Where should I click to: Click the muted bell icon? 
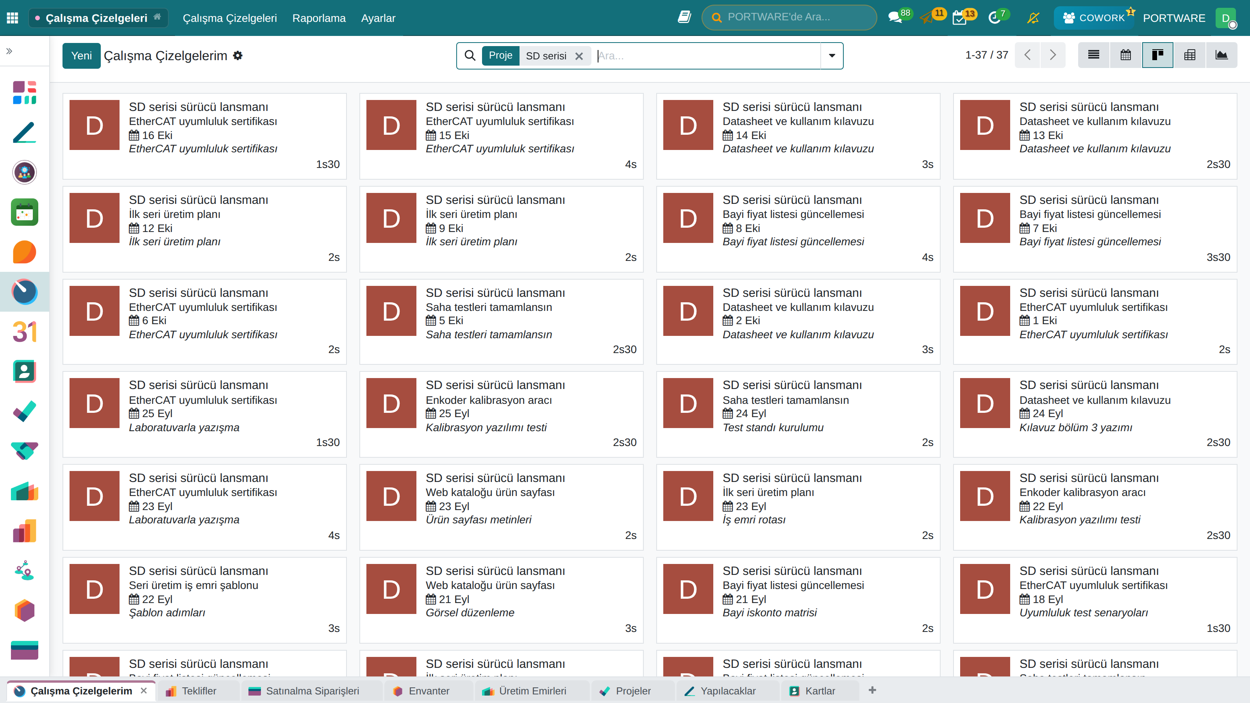tap(1033, 18)
